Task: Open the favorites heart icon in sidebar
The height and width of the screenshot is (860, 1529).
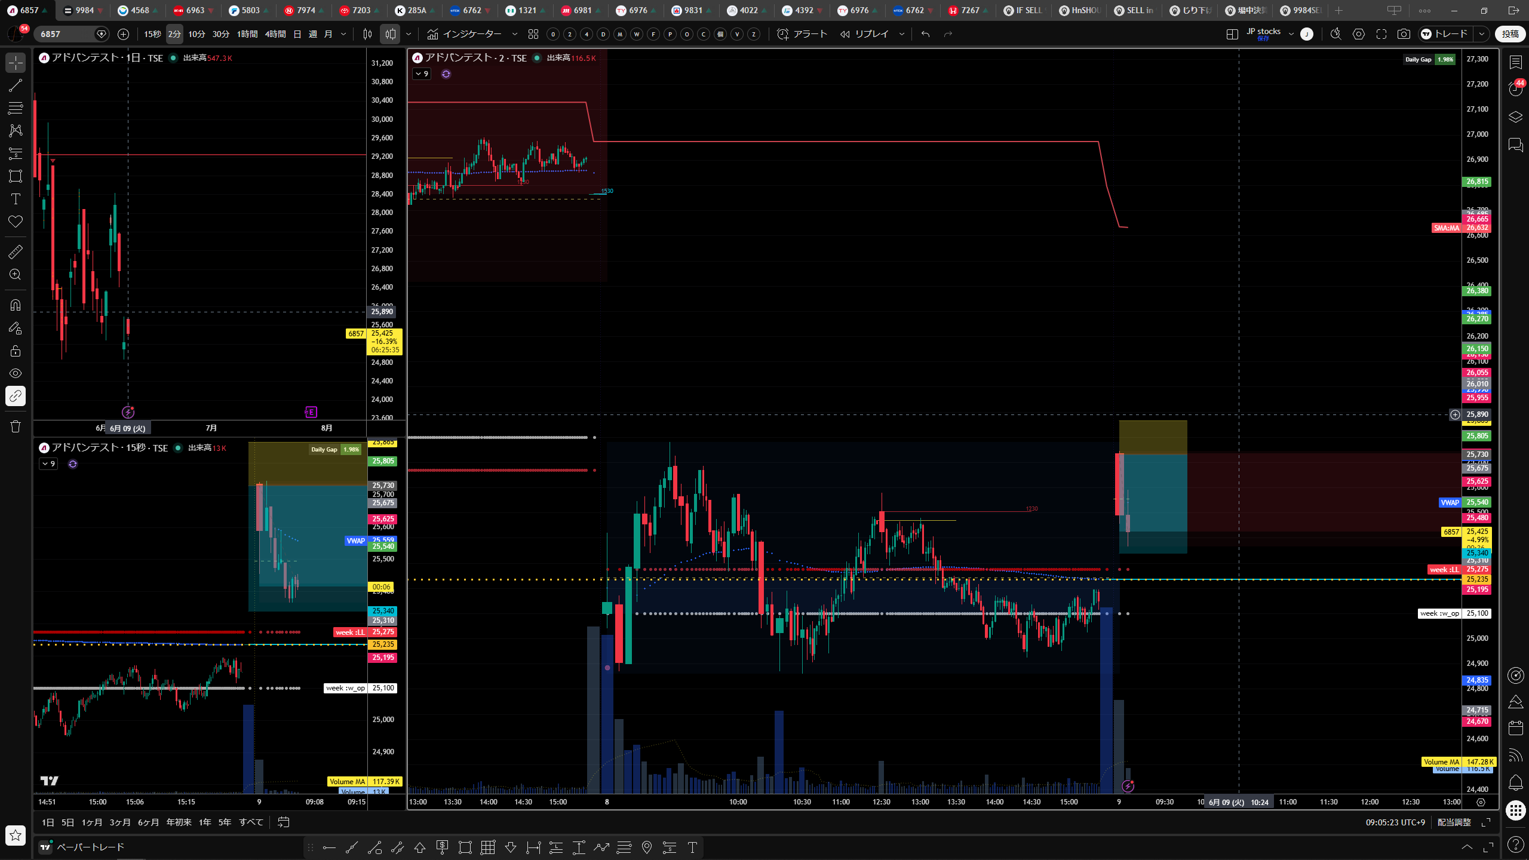Action: coord(16,222)
